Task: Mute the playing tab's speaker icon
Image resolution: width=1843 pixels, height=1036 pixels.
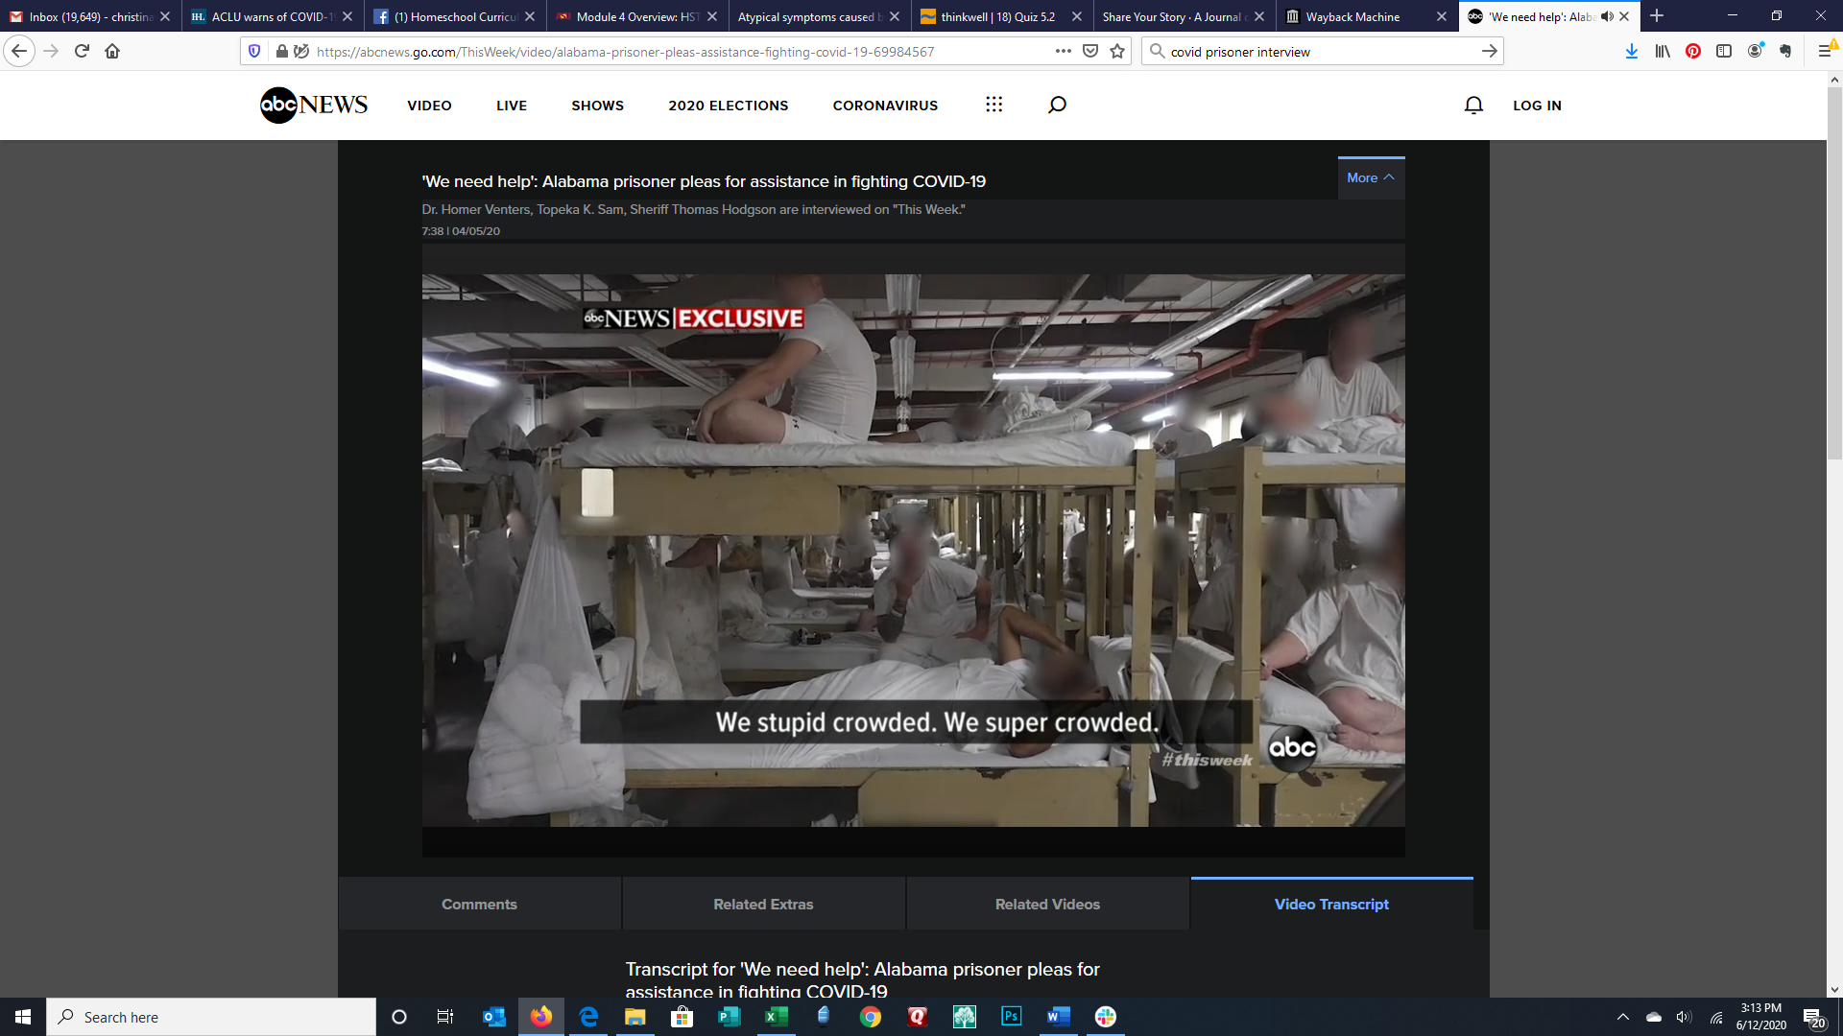Action: [1607, 16]
